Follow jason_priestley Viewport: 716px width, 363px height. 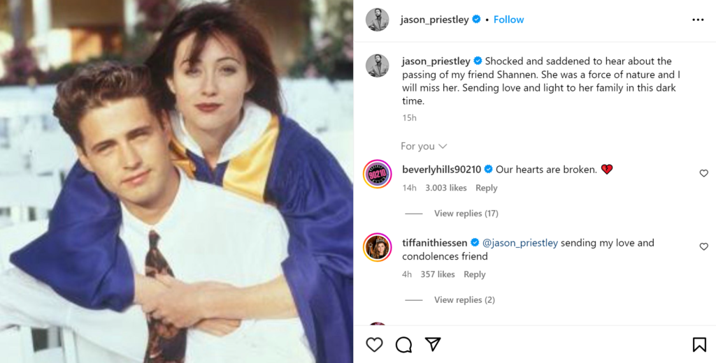(508, 20)
